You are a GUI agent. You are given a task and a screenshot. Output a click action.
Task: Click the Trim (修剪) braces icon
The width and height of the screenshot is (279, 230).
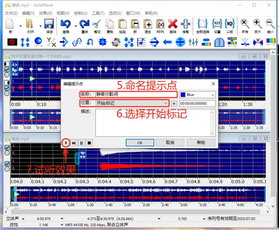coord(185,24)
